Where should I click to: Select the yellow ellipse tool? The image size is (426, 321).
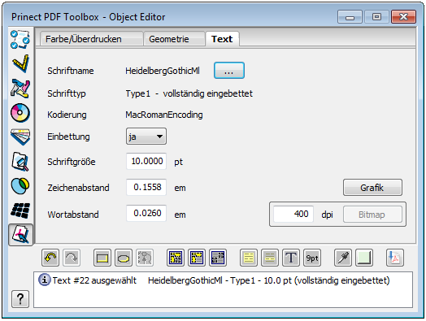[124, 258]
